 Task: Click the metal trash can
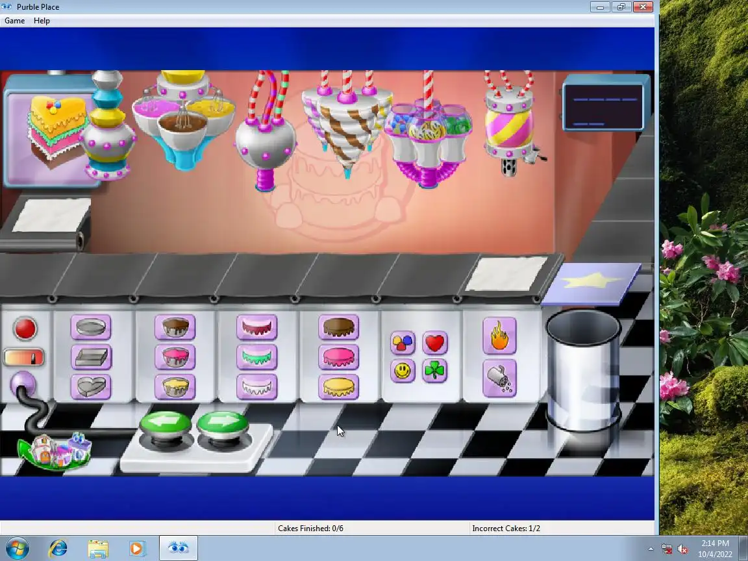click(x=584, y=371)
